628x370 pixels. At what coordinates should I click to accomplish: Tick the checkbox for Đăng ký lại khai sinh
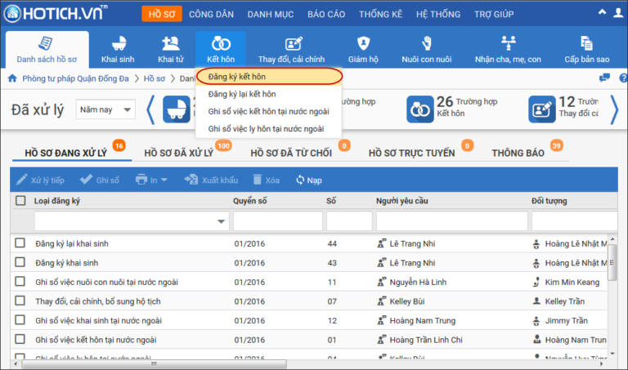[20, 243]
